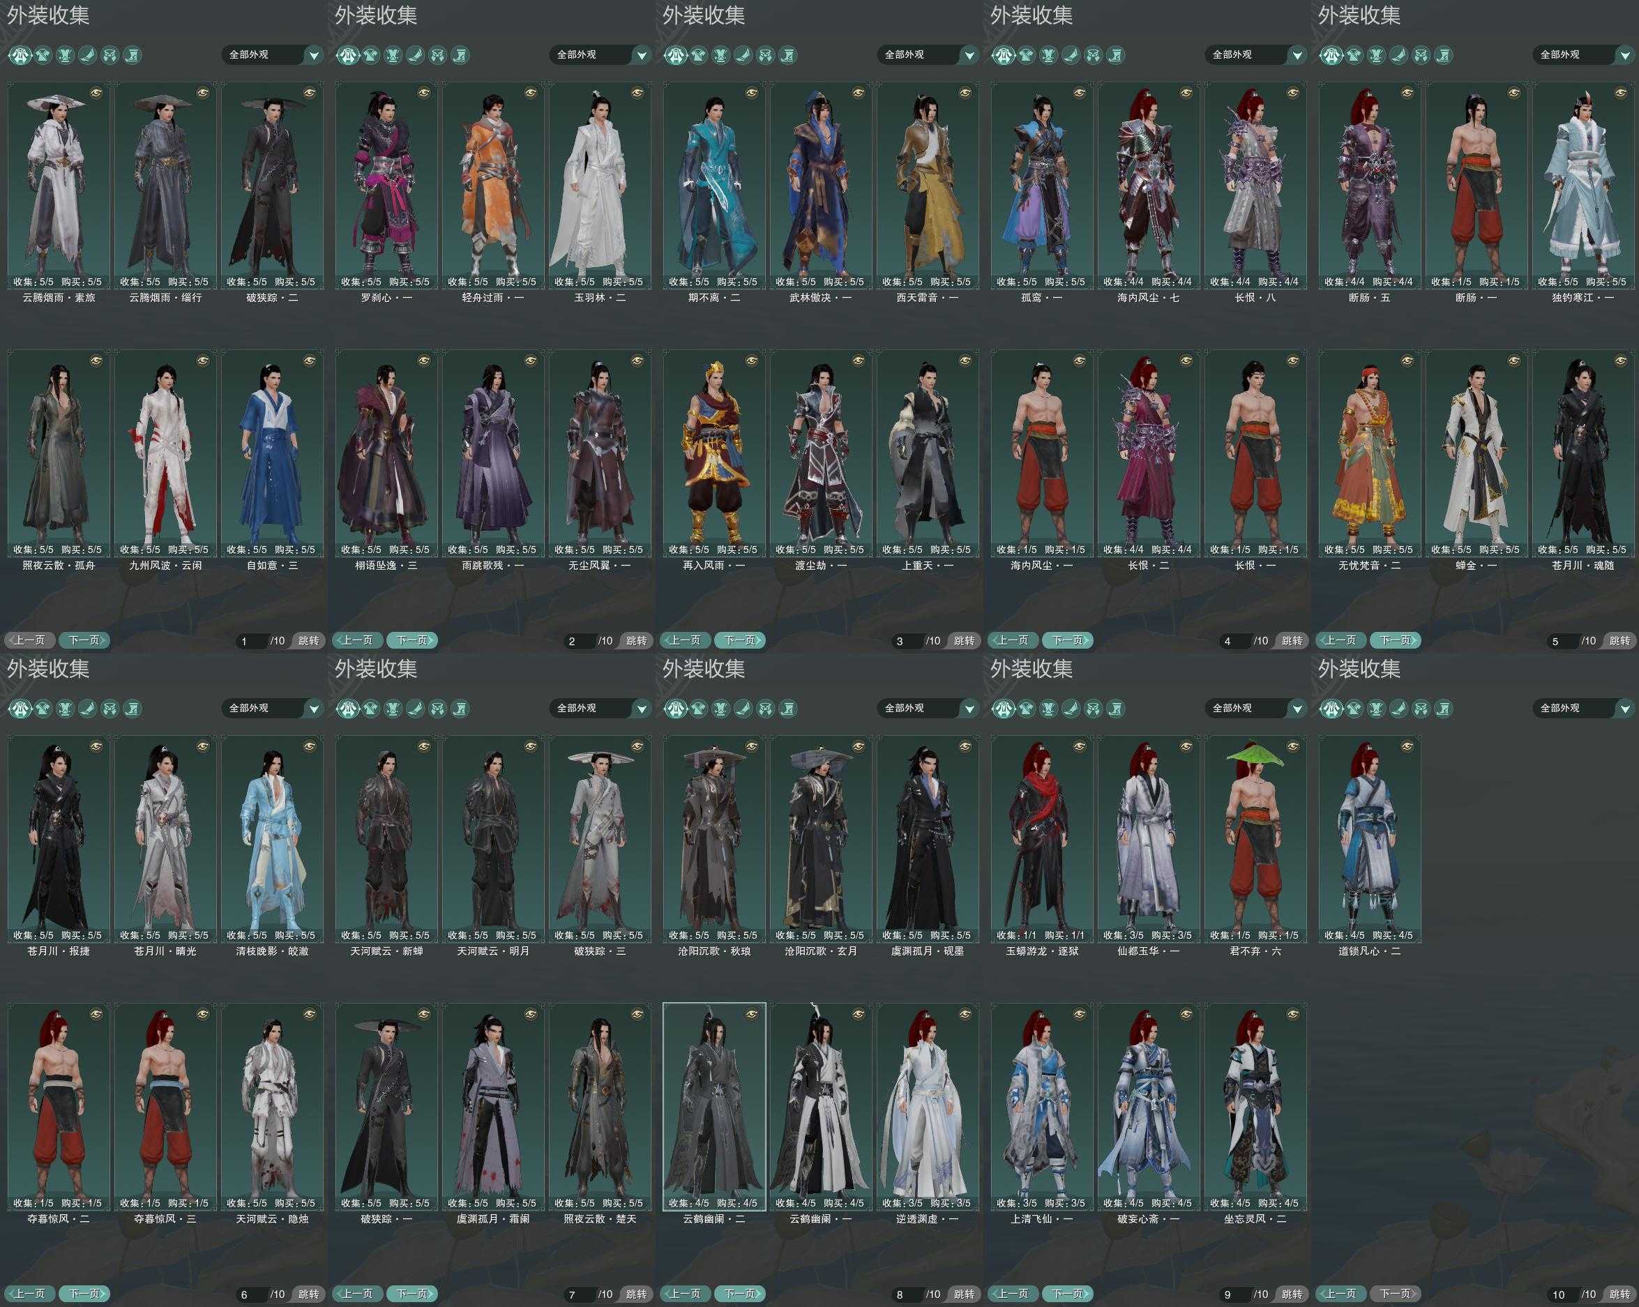The width and height of the screenshot is (1639, 1307).
Task: Choose the belt category icon on the page 6 panel
Action: [110, 709]
